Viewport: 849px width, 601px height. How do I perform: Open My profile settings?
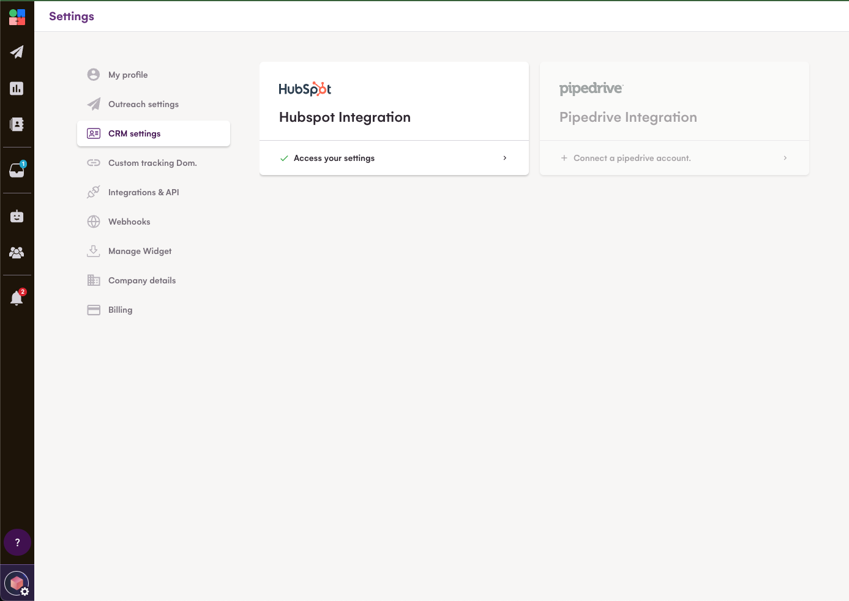(x=154, y=75)
